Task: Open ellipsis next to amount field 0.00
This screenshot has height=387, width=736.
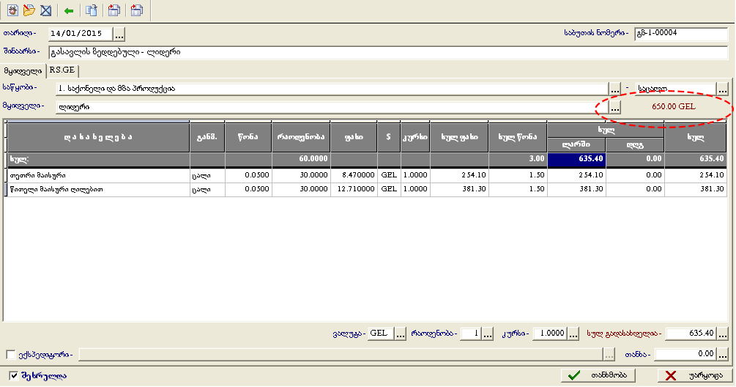Action: pyautogui.click(x=723, y=354)
